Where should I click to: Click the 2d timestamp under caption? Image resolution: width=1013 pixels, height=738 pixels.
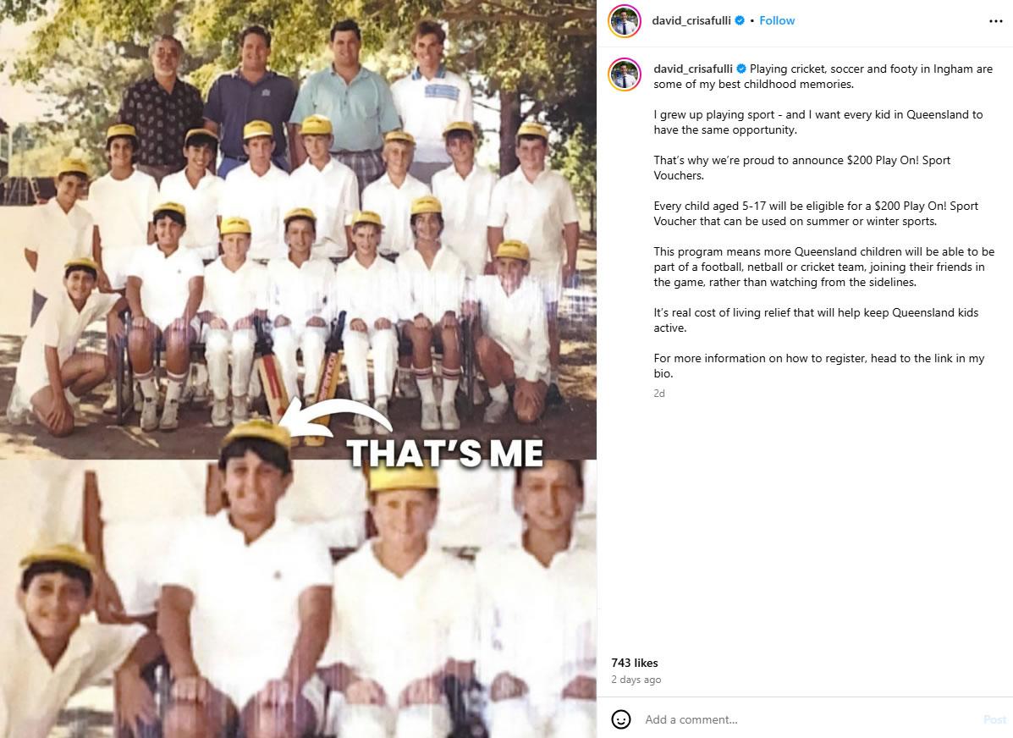(659, 393)
